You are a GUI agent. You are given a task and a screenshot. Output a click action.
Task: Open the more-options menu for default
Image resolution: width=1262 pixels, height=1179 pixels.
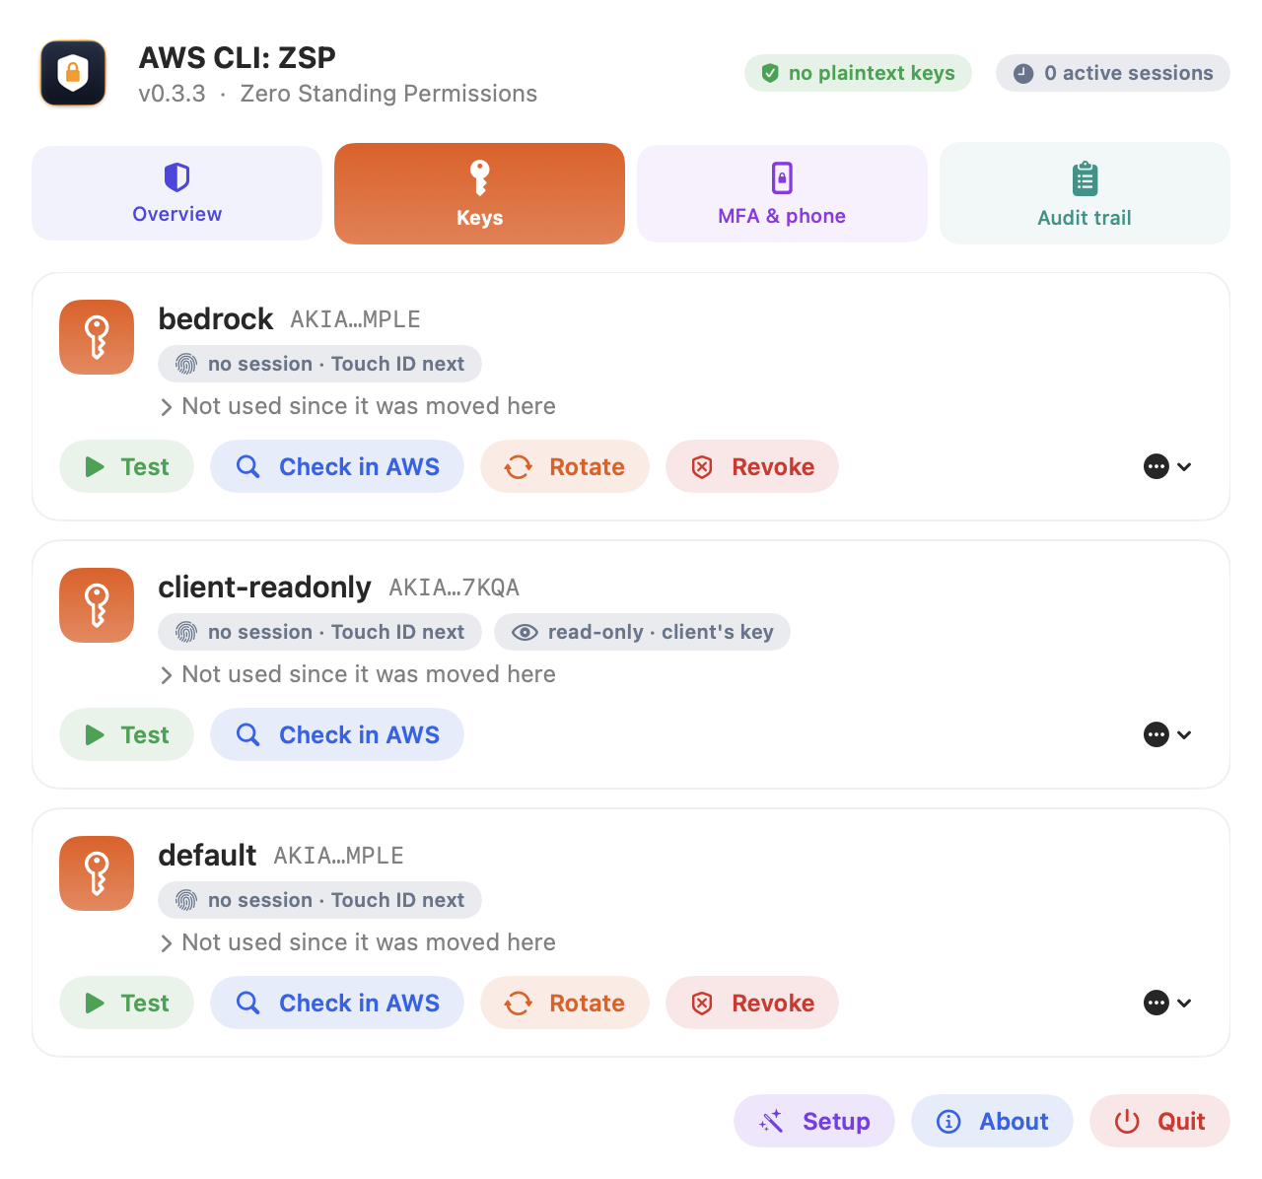[x=1168, y=1003]
